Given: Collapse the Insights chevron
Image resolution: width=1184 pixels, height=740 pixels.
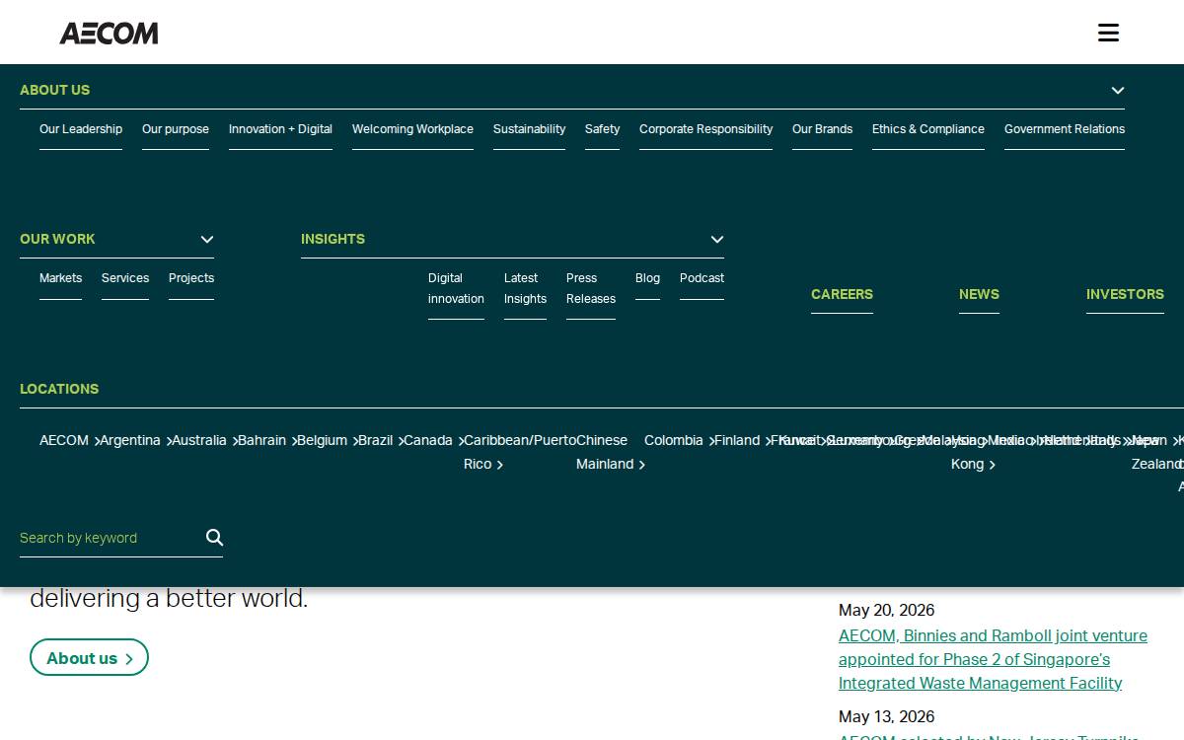Looking at the screenshot, I should coord(717,239).
